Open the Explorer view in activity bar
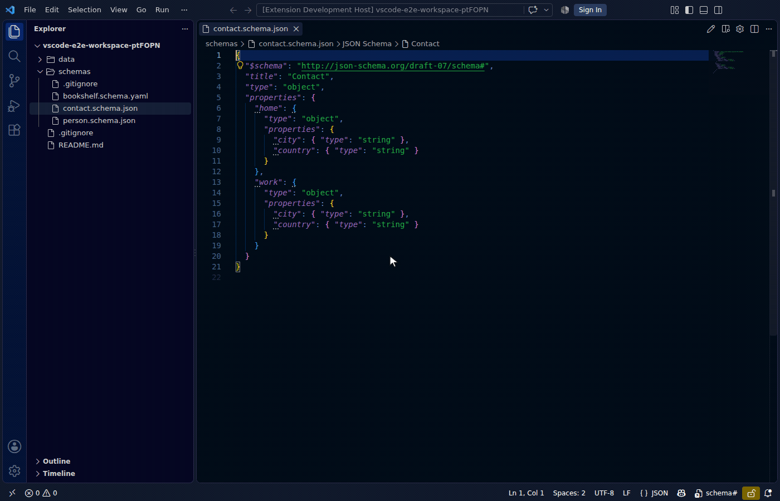The height and width of the screenshot is (501, 780). point(14,32)
